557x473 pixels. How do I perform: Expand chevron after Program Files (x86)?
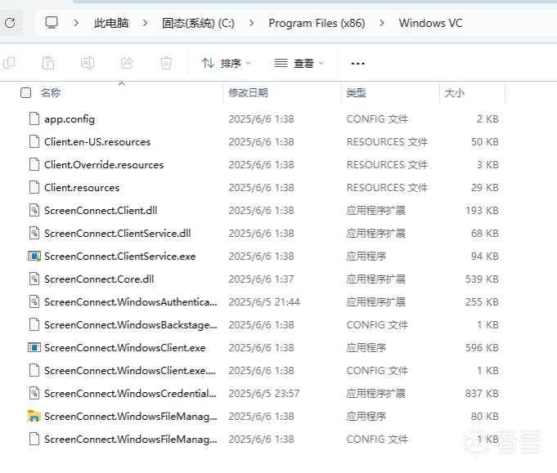(381, 23)
